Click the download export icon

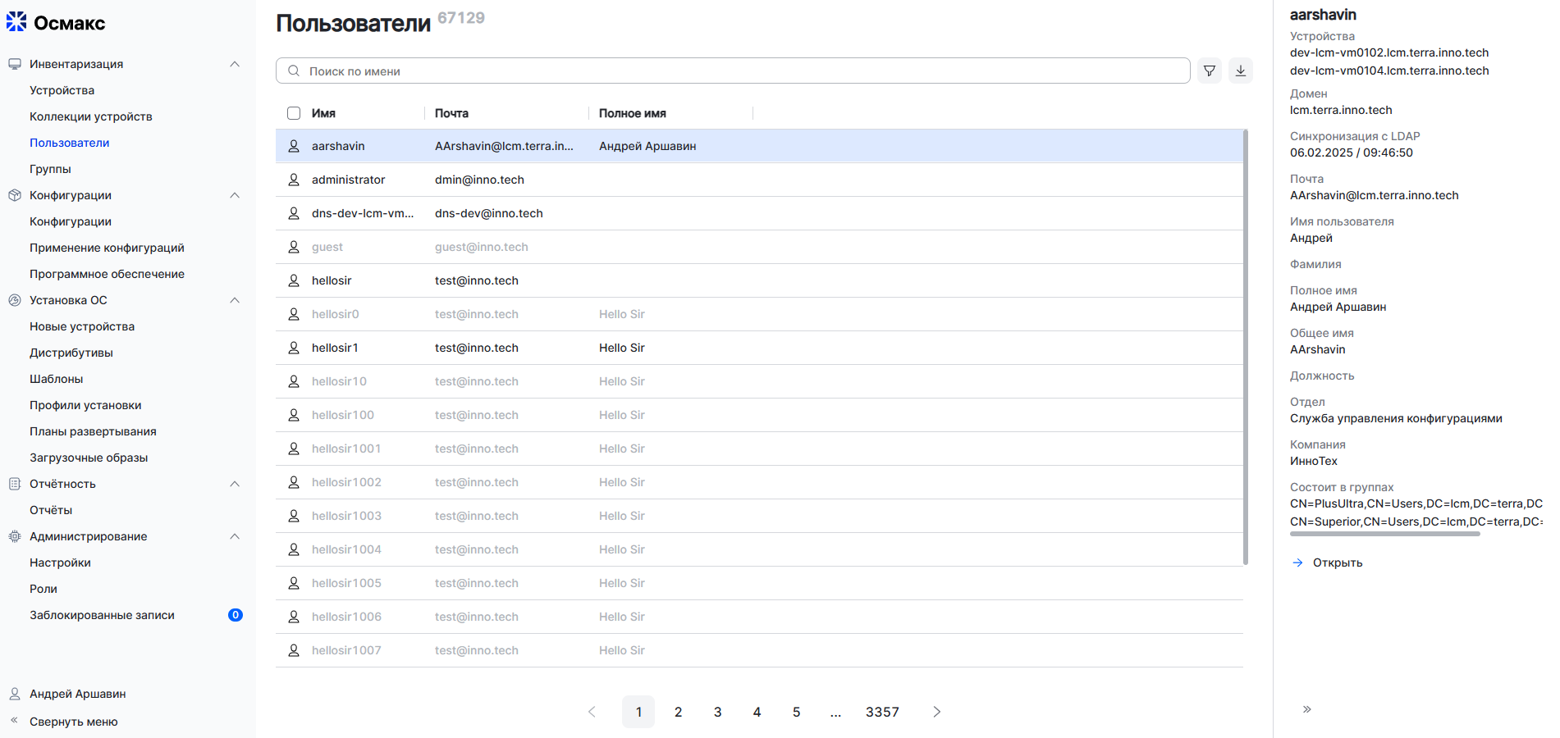(x=1240, y=71)
